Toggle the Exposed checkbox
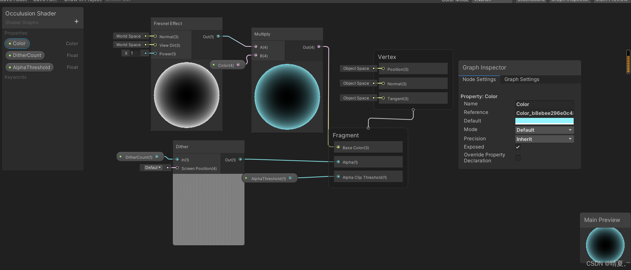Viewport: 631px width, 270px height. pos(518,147)
